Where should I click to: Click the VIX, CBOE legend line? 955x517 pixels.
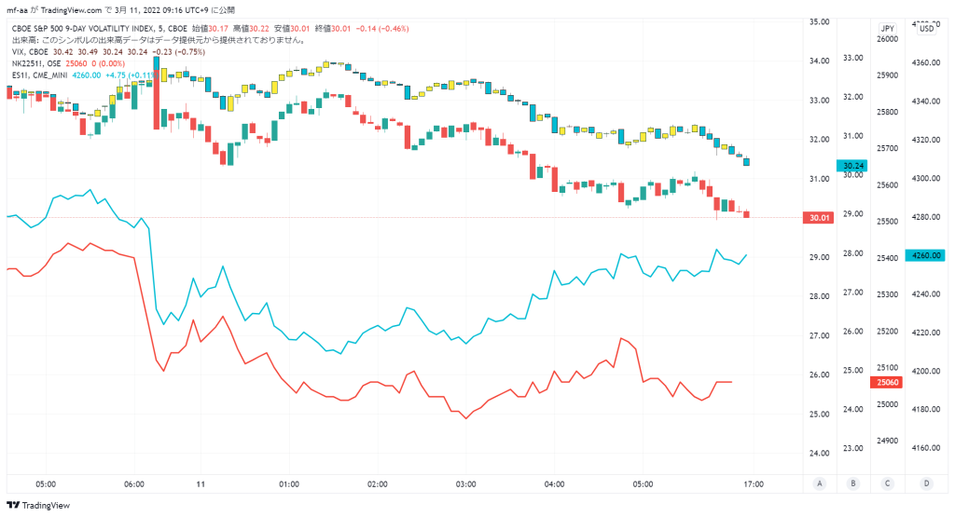pos(108,52)
